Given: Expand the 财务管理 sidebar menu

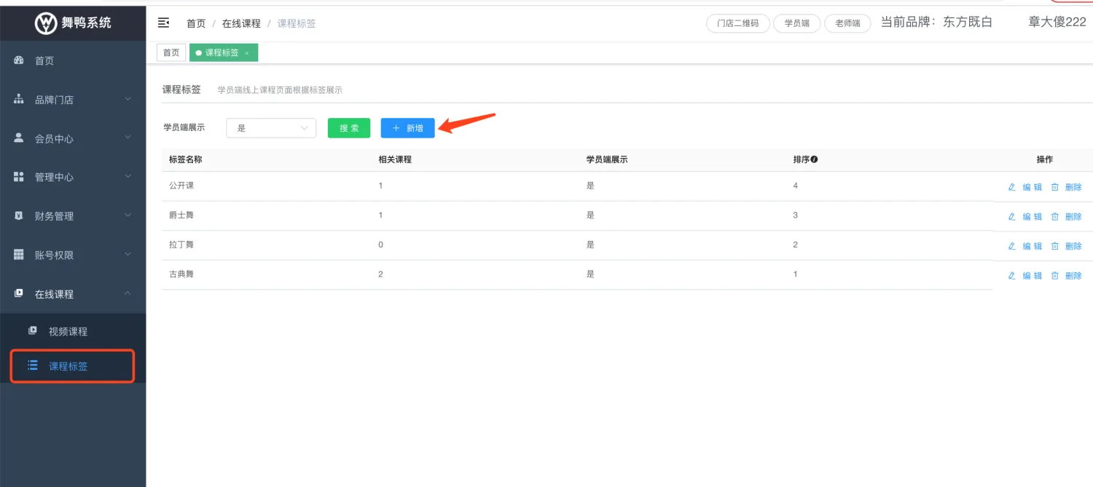Looking at the screenshot, I should pyautogui.click(x=73, y=216).
